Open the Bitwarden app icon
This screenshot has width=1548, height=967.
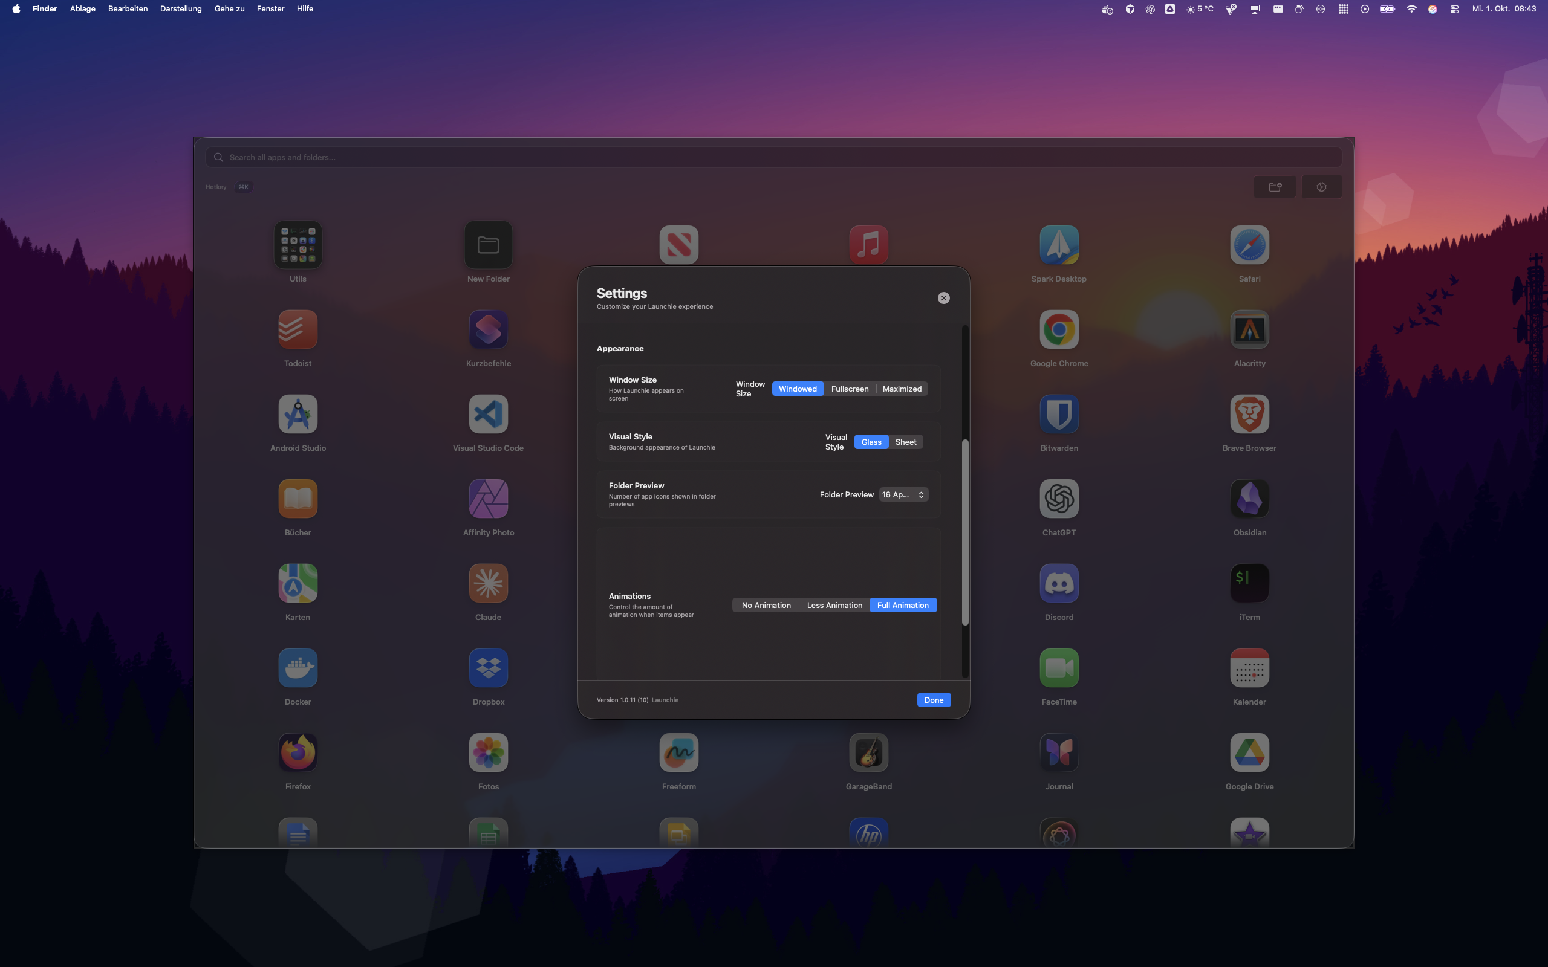pos(1059,415)
